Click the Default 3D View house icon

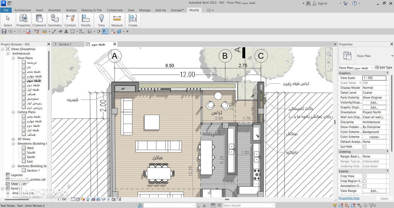[x=90, y=31]
